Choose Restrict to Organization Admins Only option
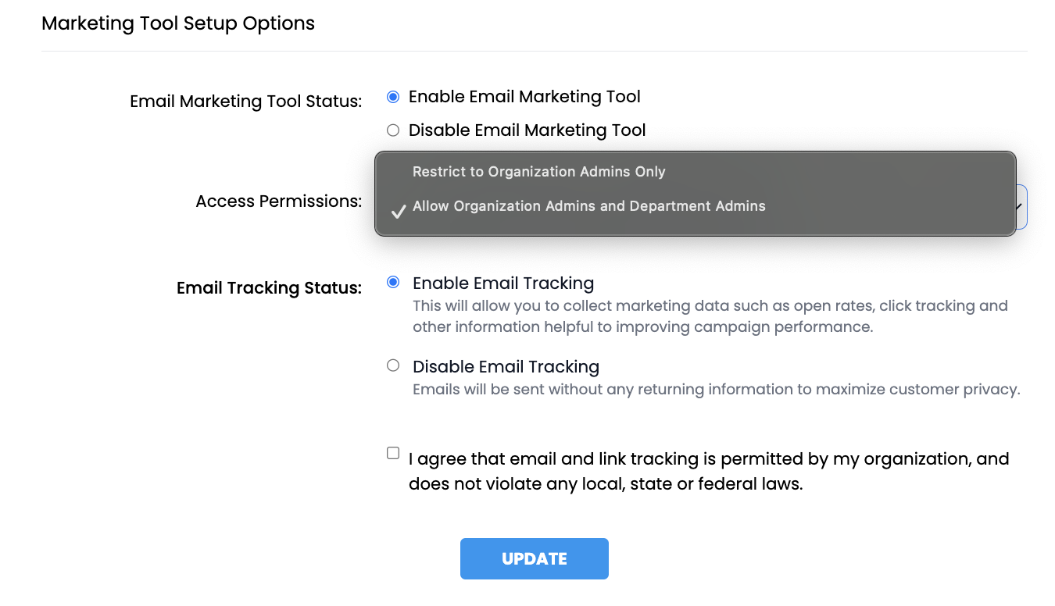 pyautogui.click(x=538, y=172)
